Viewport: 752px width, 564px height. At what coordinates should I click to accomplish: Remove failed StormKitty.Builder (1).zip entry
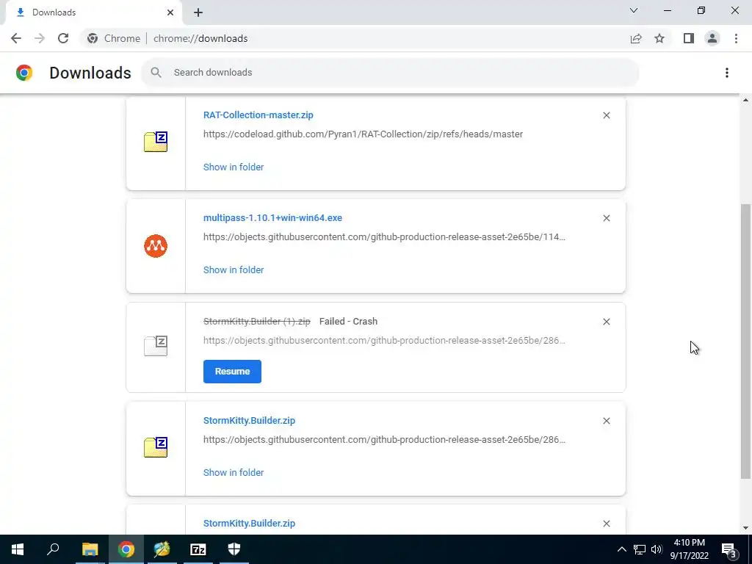(x=606, y=322)
